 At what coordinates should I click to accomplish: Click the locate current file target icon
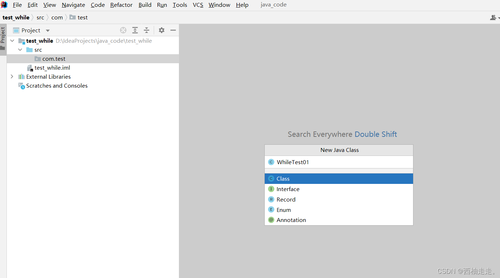pyautogui.click(x=123, y=30)
